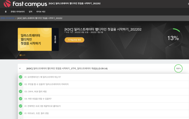This screenshot has width=189, height=119.
Task: Click the 13% overall progress circle
Action: (173, 38)
